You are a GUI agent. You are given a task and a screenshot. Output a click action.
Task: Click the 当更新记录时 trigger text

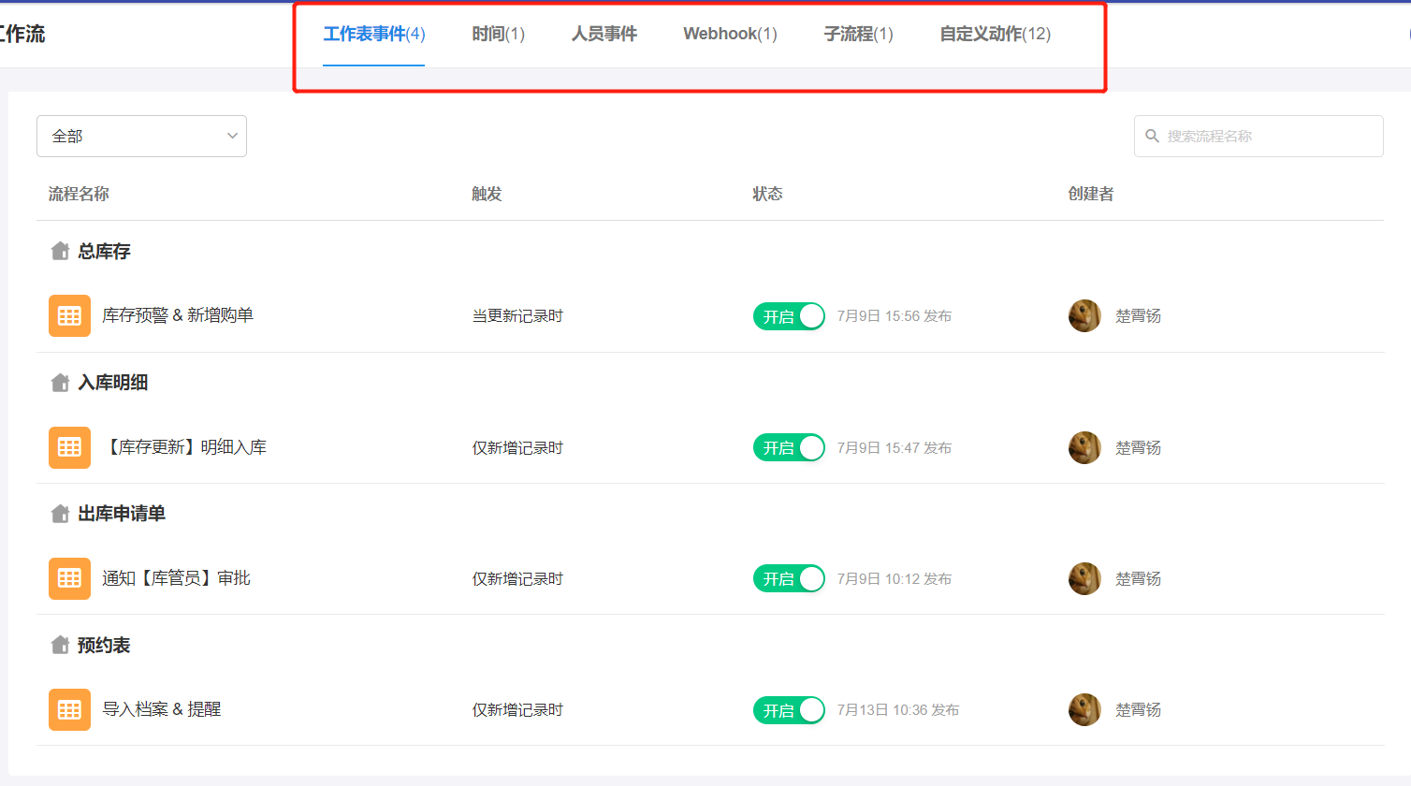point(517,316)
